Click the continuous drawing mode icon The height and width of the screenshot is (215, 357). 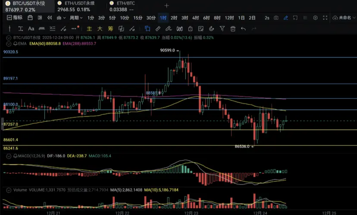[121, 29]
